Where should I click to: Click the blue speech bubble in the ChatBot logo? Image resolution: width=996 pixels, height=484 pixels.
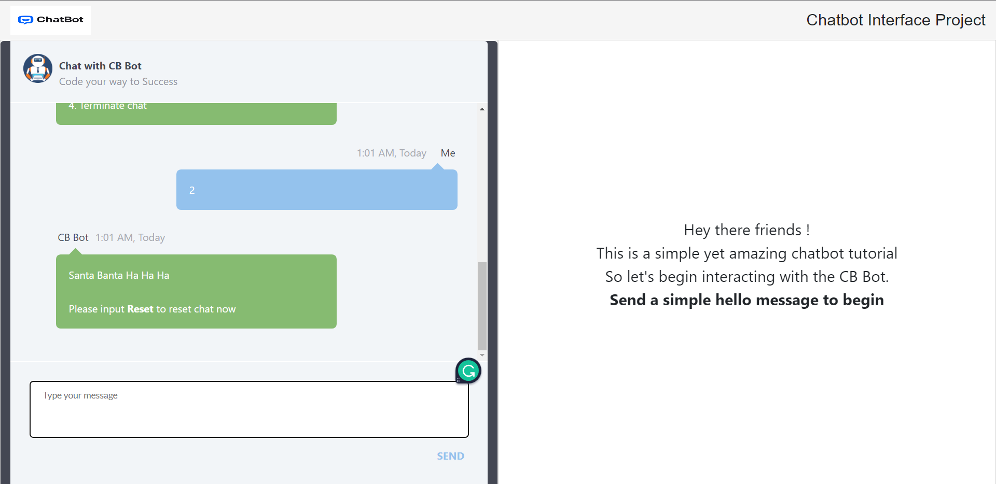click(26, 20)
